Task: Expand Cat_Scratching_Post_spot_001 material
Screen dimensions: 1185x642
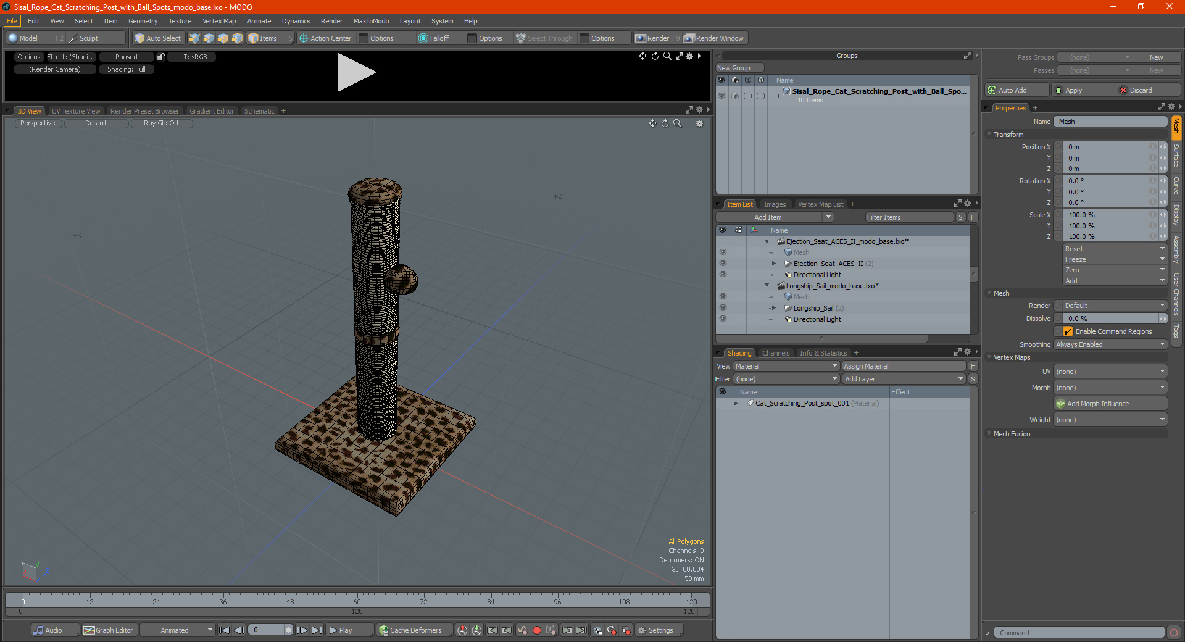Action: 736,403
